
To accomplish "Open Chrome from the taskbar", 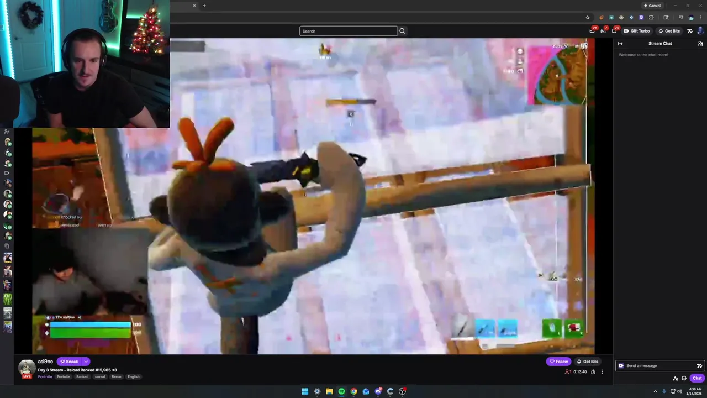I will coord(353,391).
